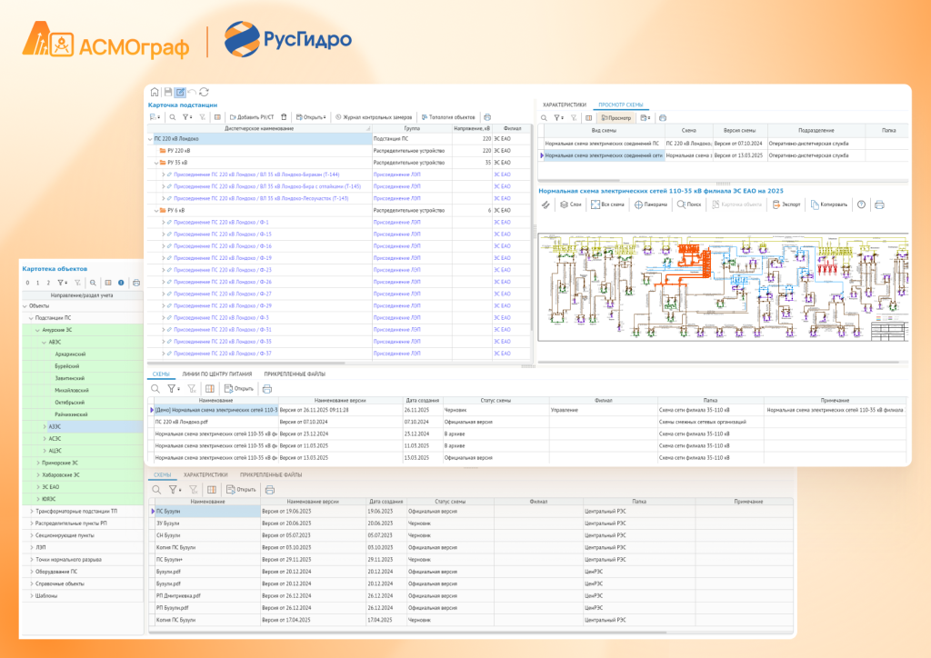Open the Открыть dropdown in Карточка подстанции
The image size is (931, 658).
click(314, 117)
